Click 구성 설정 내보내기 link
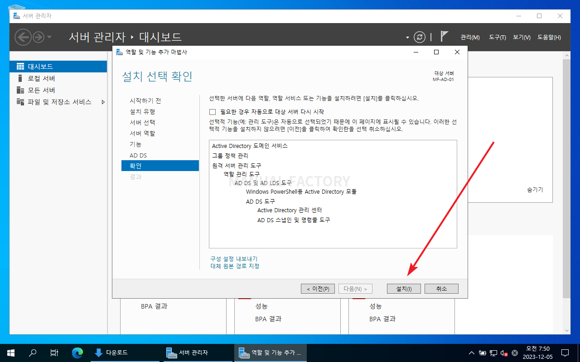The width and height of the screenshot is (580, 362). point(234,259)
